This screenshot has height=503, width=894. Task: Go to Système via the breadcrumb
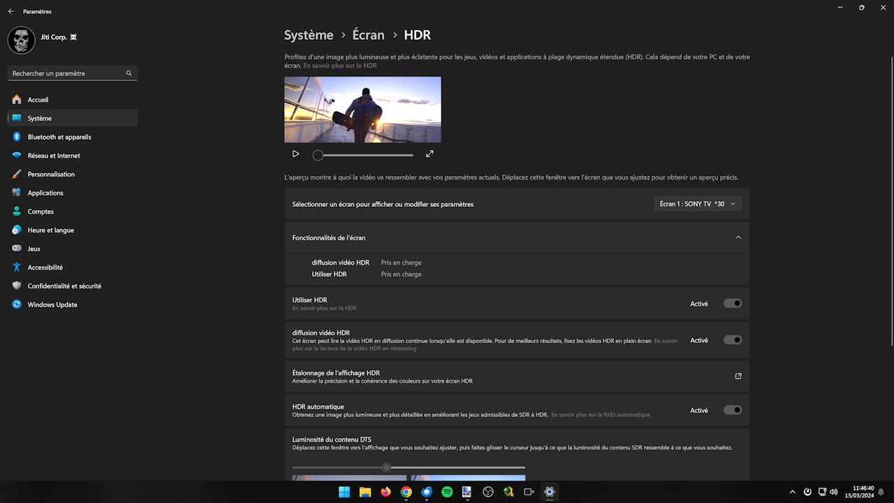308,34
